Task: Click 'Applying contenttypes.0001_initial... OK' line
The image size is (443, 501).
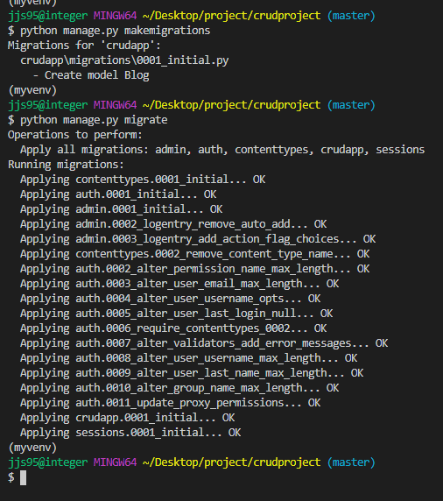Action: click(143, 180)
